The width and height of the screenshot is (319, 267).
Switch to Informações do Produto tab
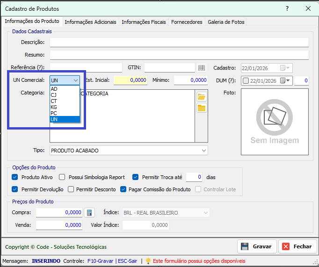[32, 21]
